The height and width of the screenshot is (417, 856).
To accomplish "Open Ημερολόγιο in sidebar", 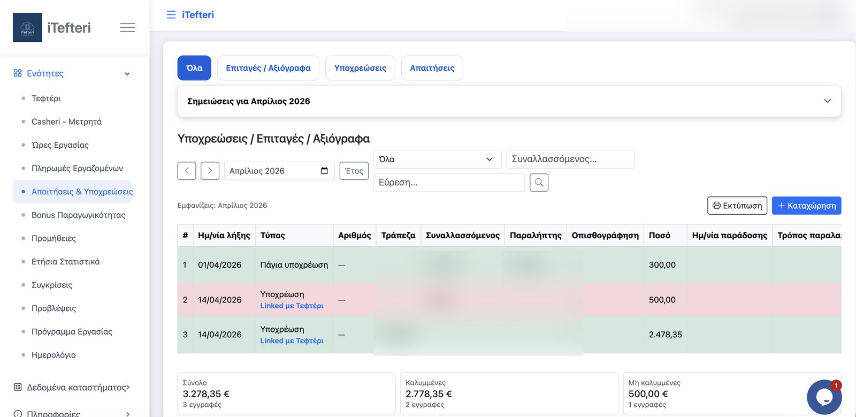I will tap(53, 355).
